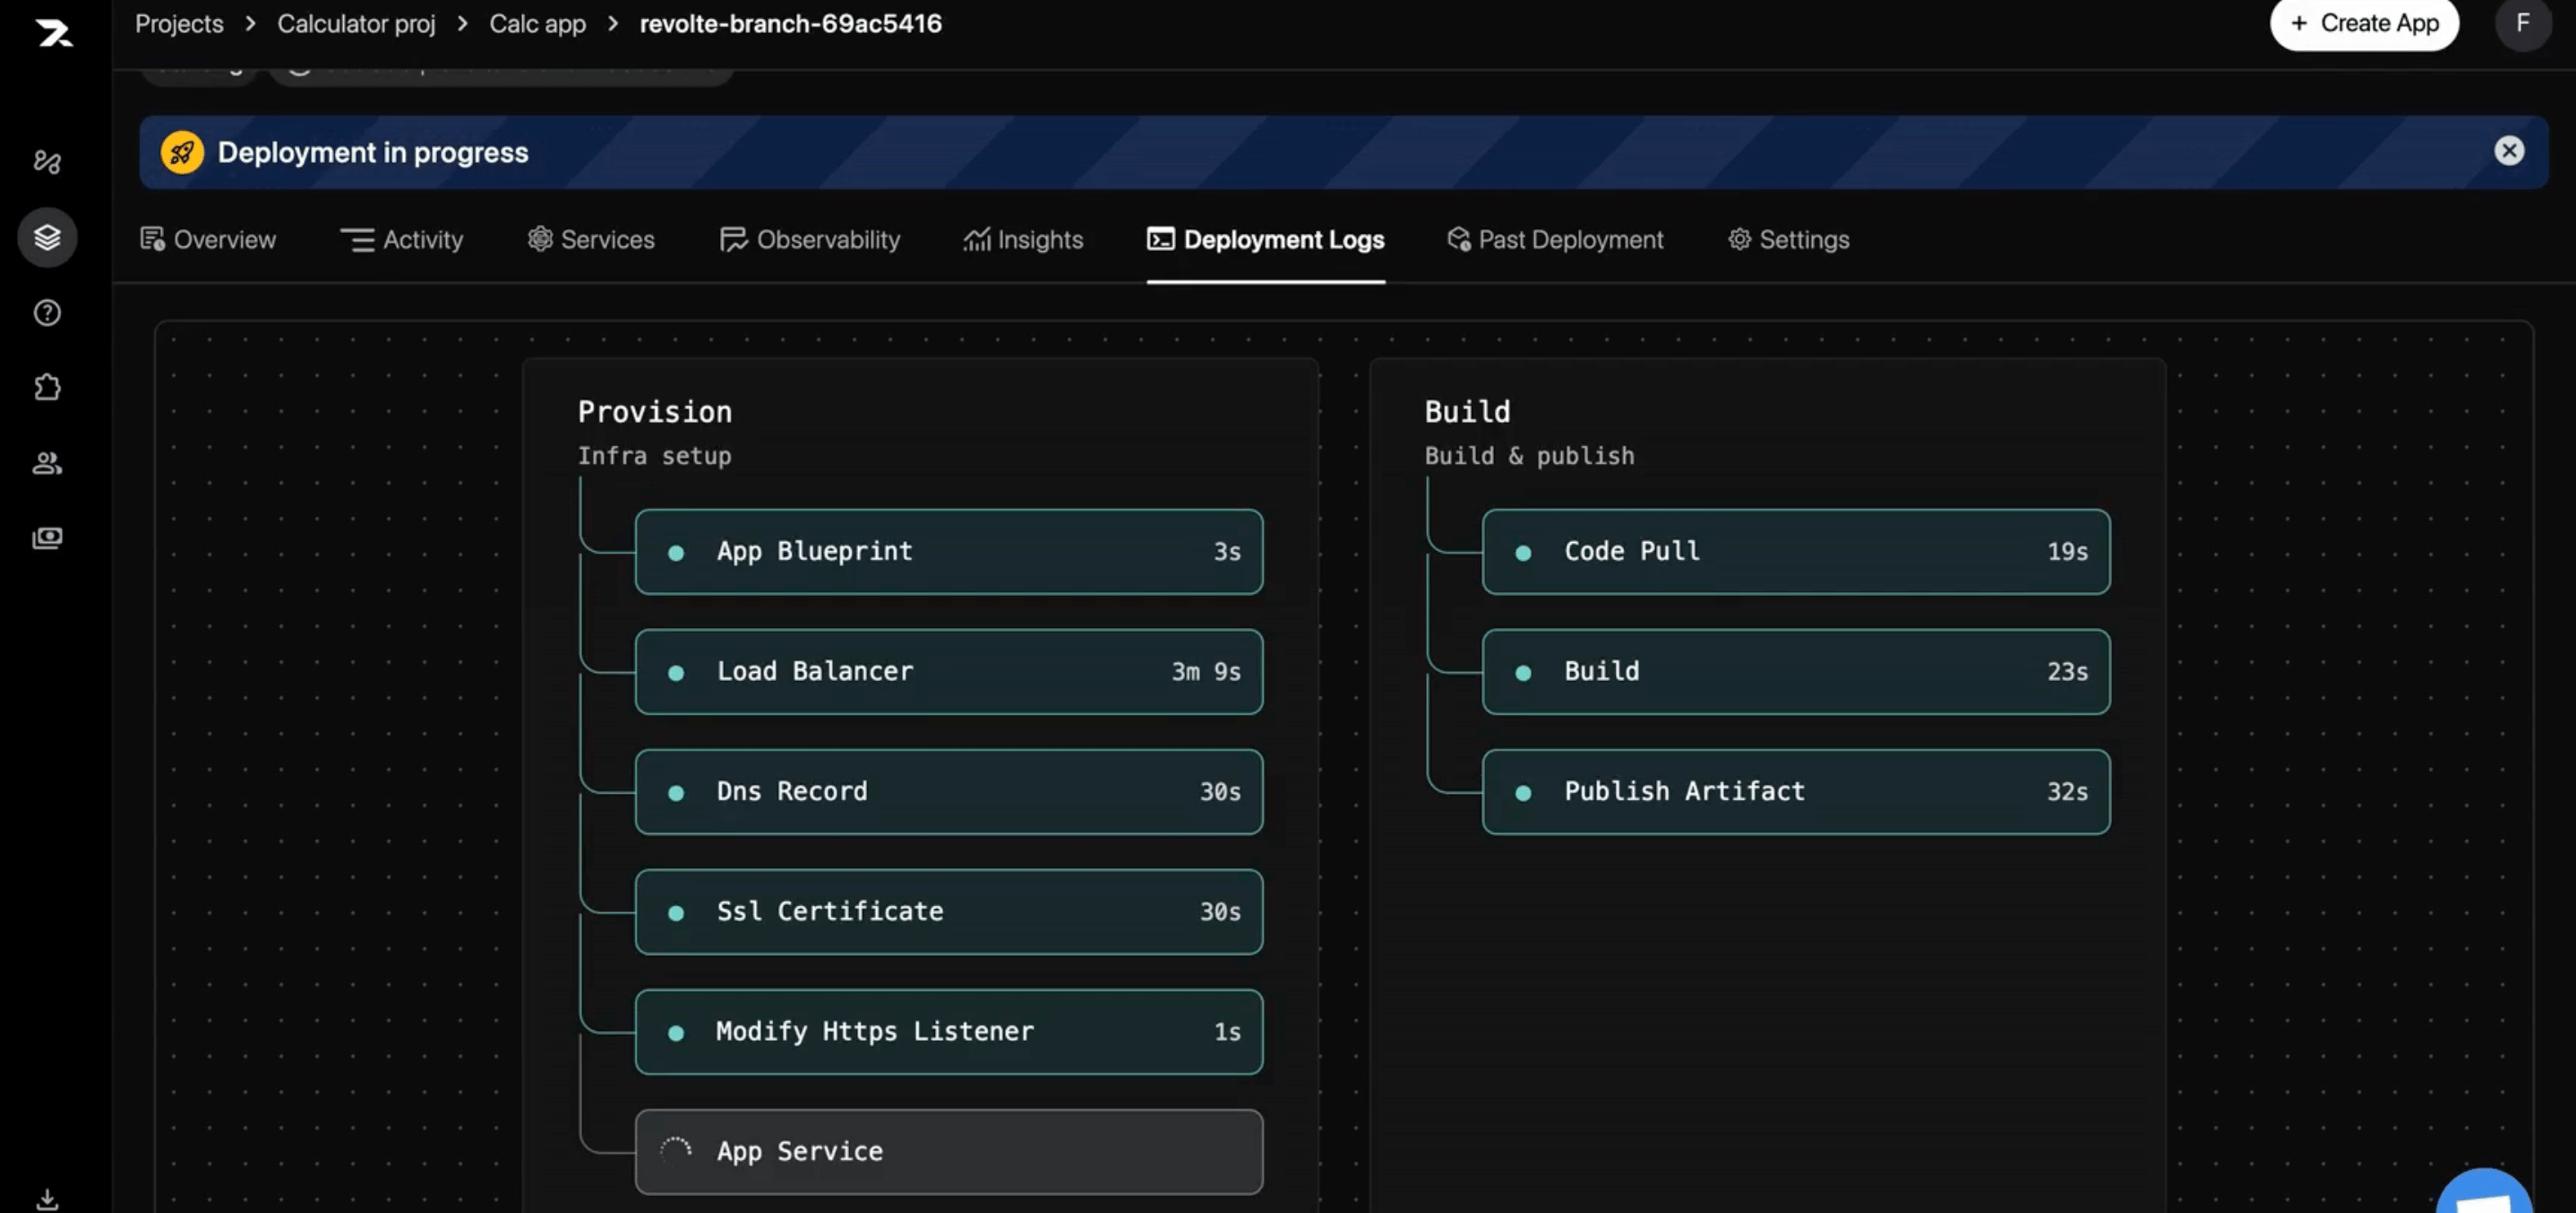Open the chat support bubble

tap(2484, 1192)
